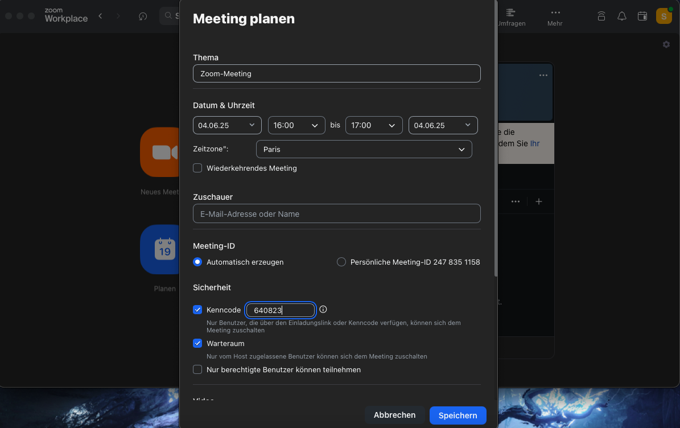Click the Mehr three-dots icon
This screenshot has height=428, width=680.
[x=555, y=11]
